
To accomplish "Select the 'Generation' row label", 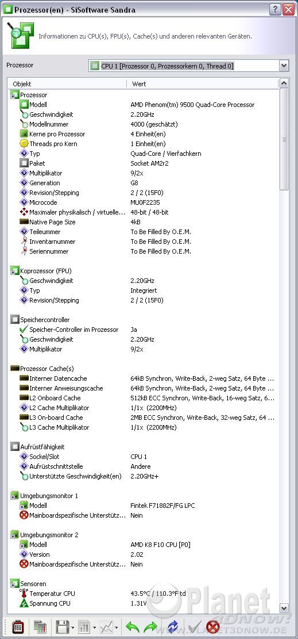I will coord(44,183).
